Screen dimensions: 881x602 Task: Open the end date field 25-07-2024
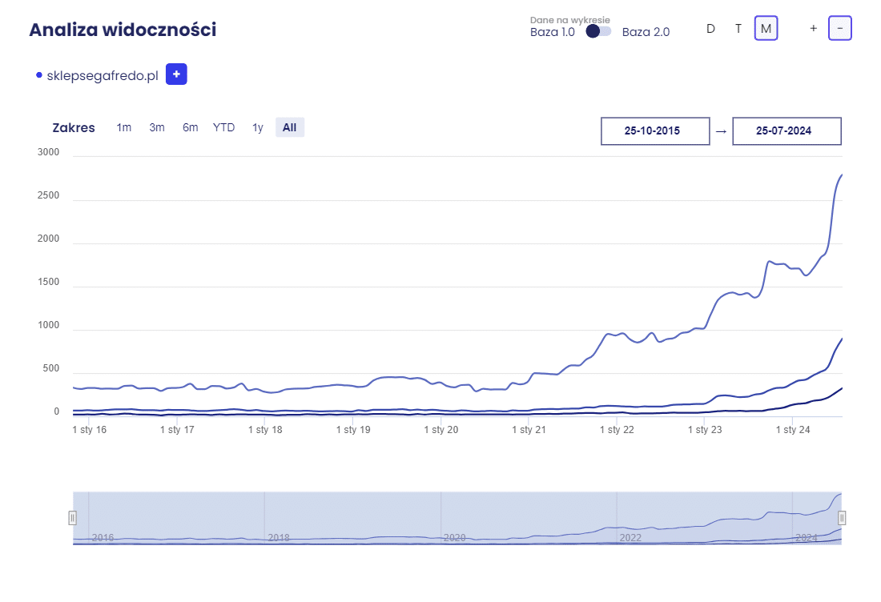pyautogui.click(x=786, y=130)
